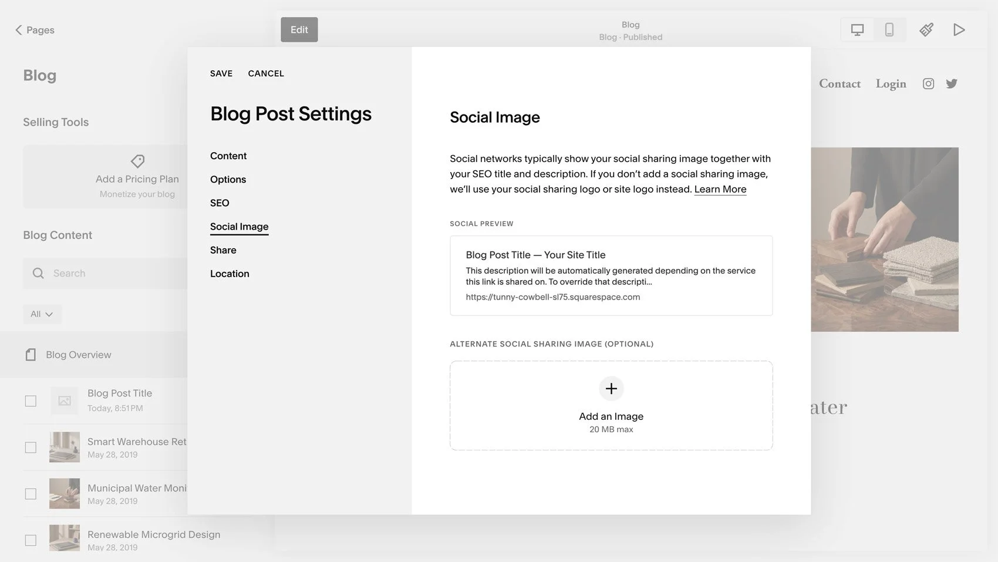
Task: Click the search magnifier icon
Action: (38, 273)
